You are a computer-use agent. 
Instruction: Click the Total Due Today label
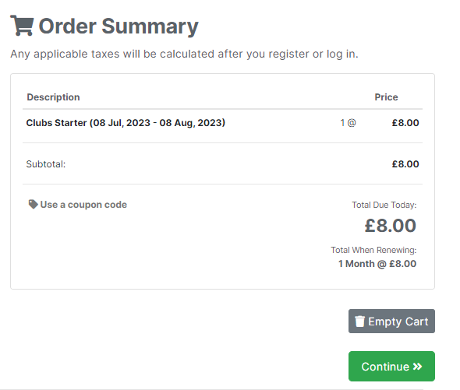point(384,205)
